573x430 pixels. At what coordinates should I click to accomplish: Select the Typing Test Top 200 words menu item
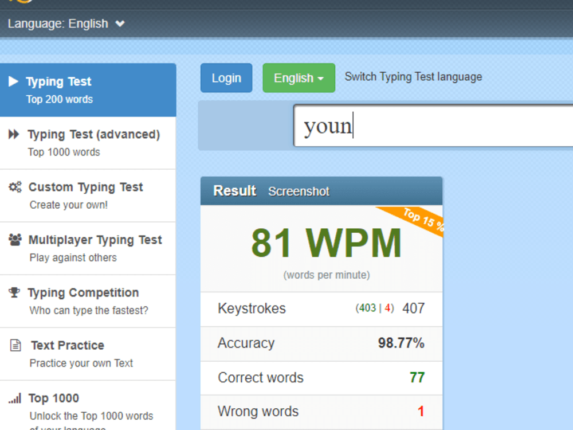[x=88, y=90]
